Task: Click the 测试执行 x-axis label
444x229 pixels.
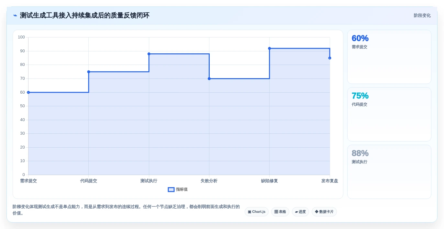Action: (149, 181)
